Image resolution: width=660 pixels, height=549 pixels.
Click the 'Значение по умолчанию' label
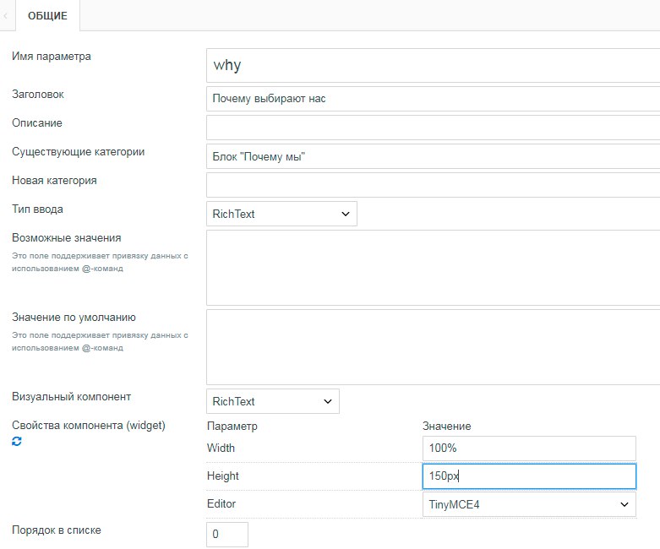[74, 318]
